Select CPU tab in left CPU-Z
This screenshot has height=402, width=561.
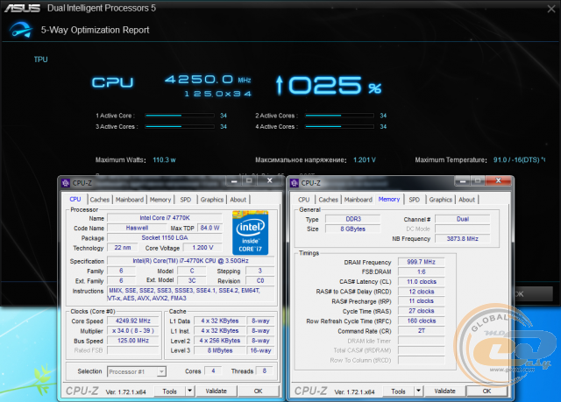point(75,199)
